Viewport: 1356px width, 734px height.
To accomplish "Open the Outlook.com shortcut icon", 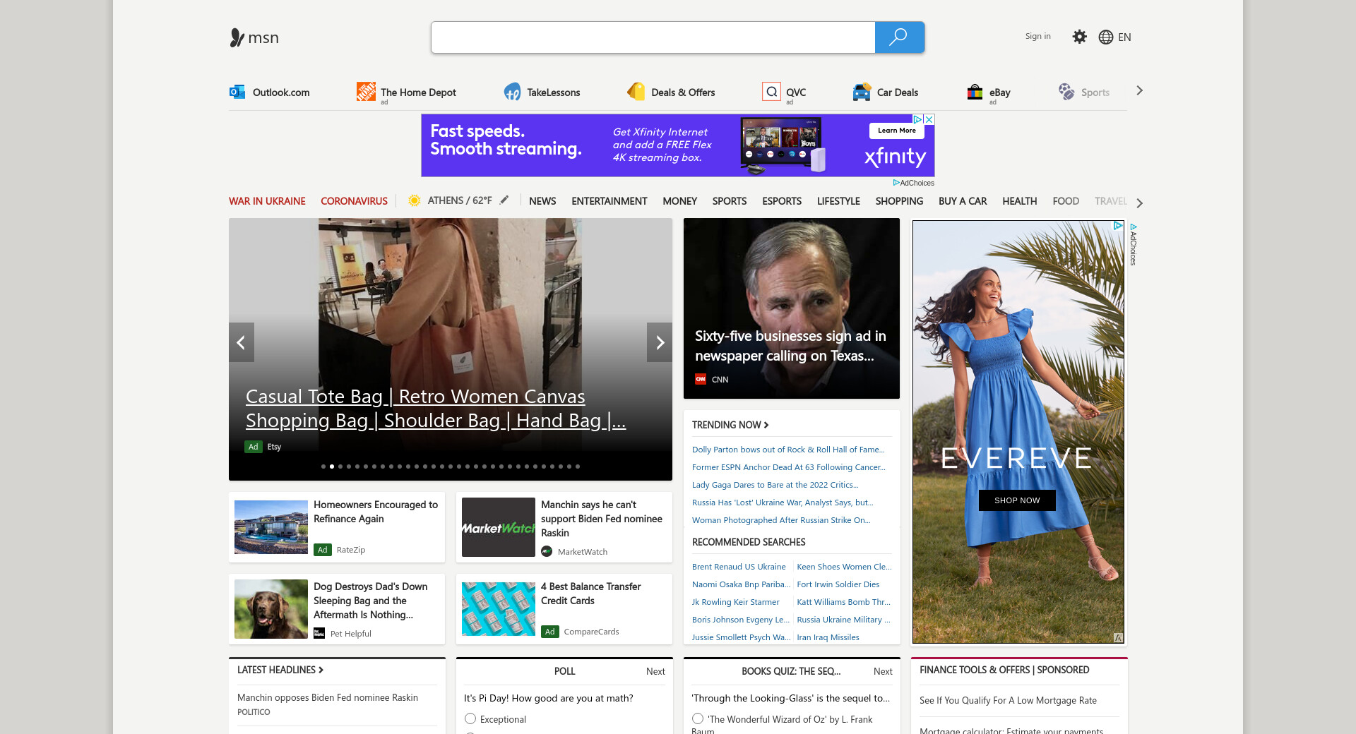I will tap(237, 92).
